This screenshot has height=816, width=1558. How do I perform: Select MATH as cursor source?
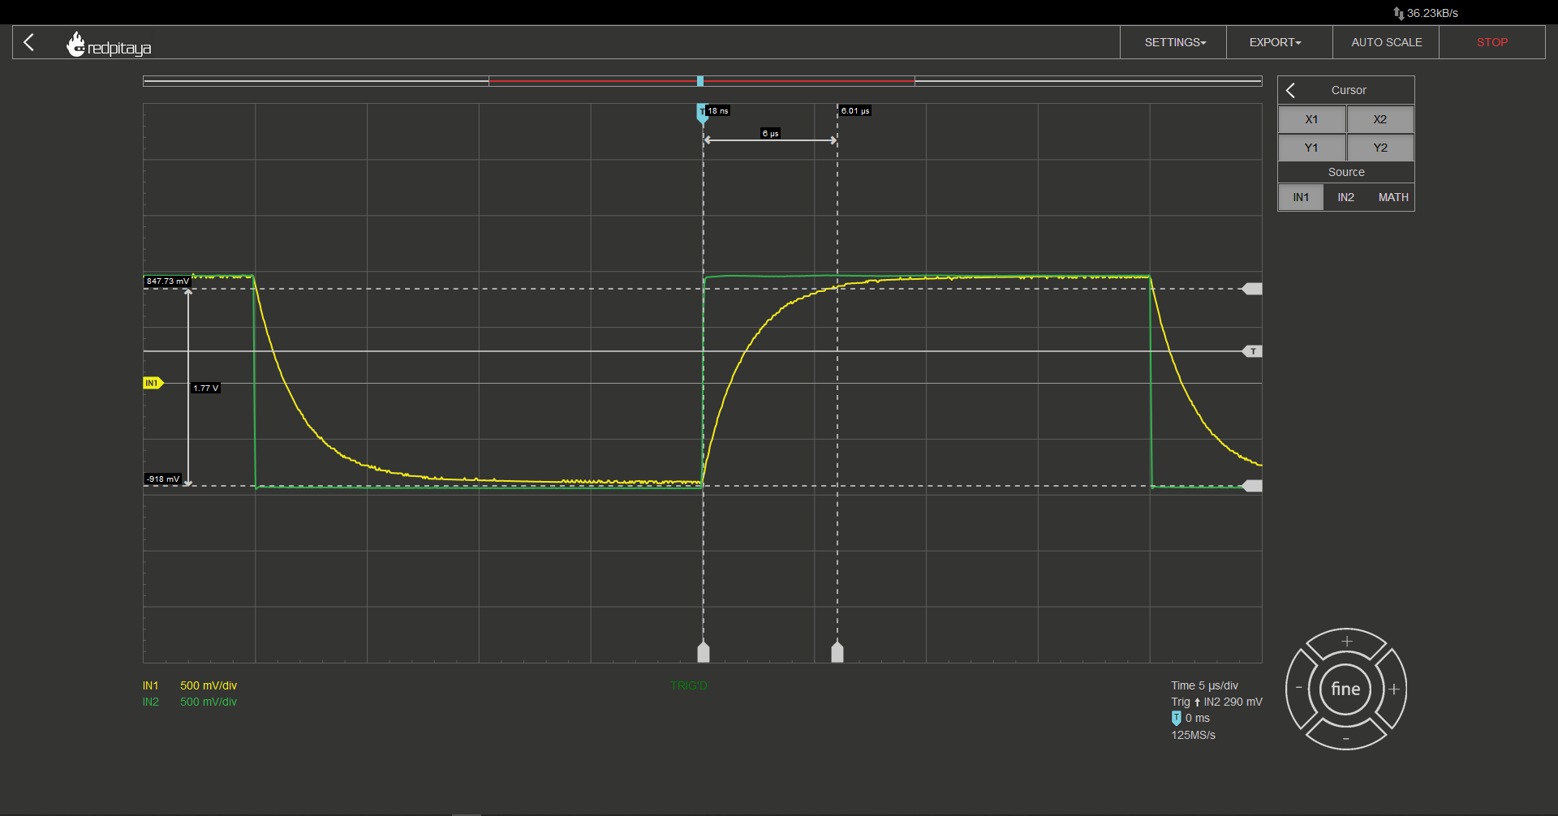(1393, 197)
